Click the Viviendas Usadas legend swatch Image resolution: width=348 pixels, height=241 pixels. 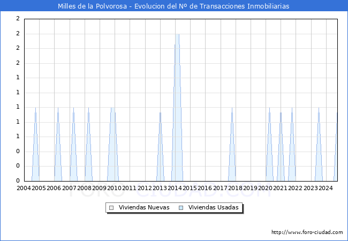[180, 208]
